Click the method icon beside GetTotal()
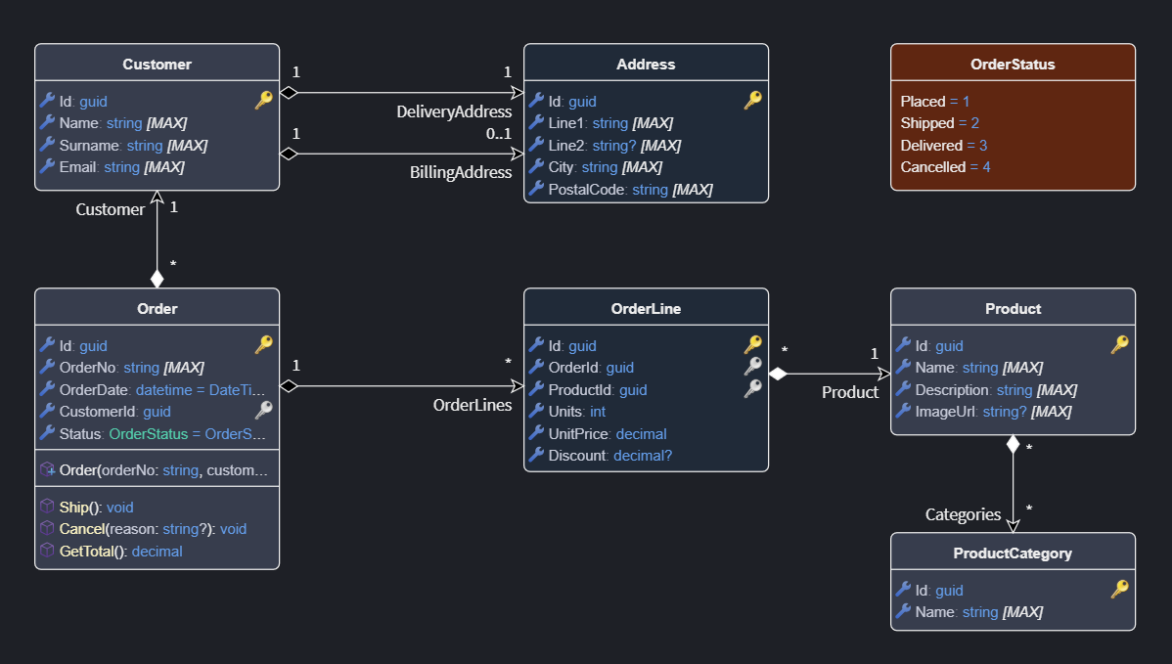This screenshot has height=664, width=1172. [x=45, y=551]
